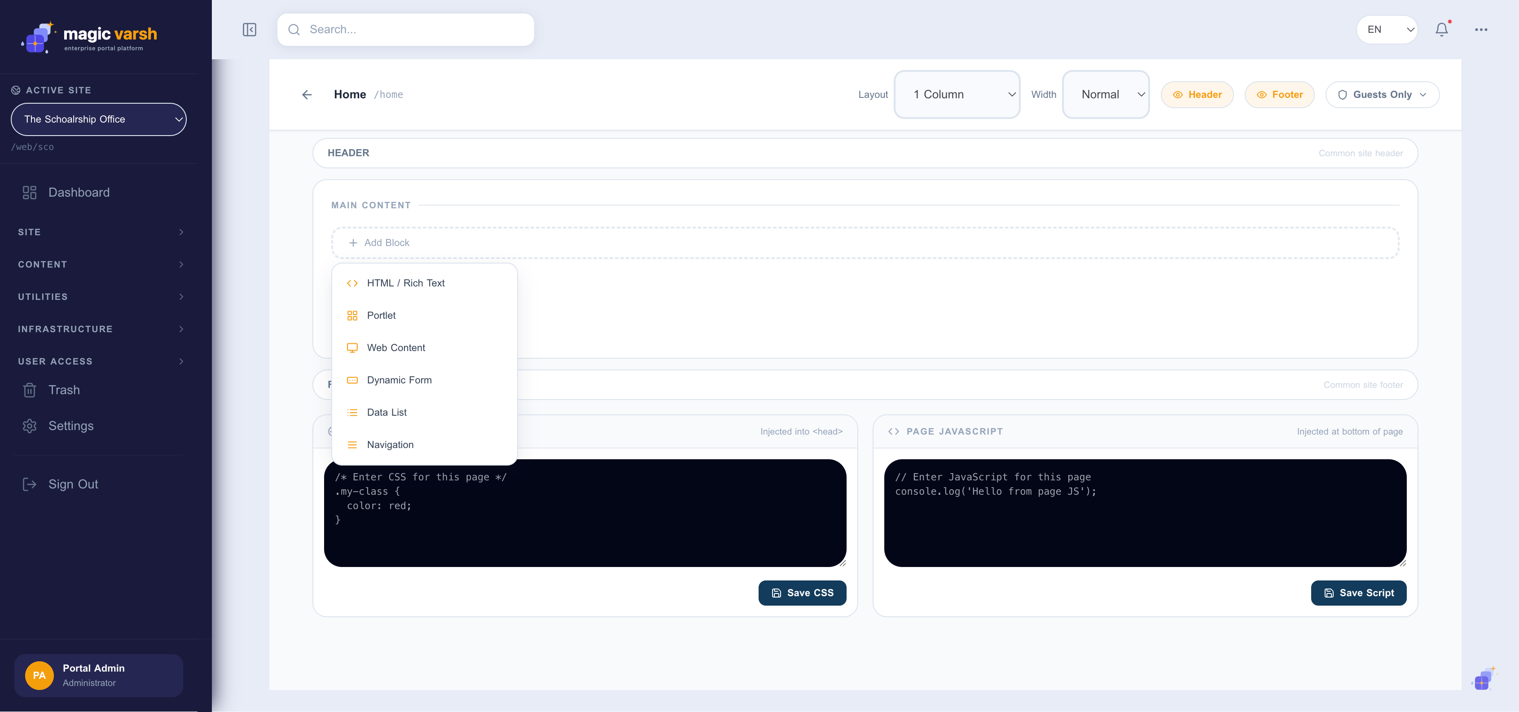Click the Save CSS button
Image resolution: width=1519 pixels, height=712 pixels.
(x=802, y=593)
